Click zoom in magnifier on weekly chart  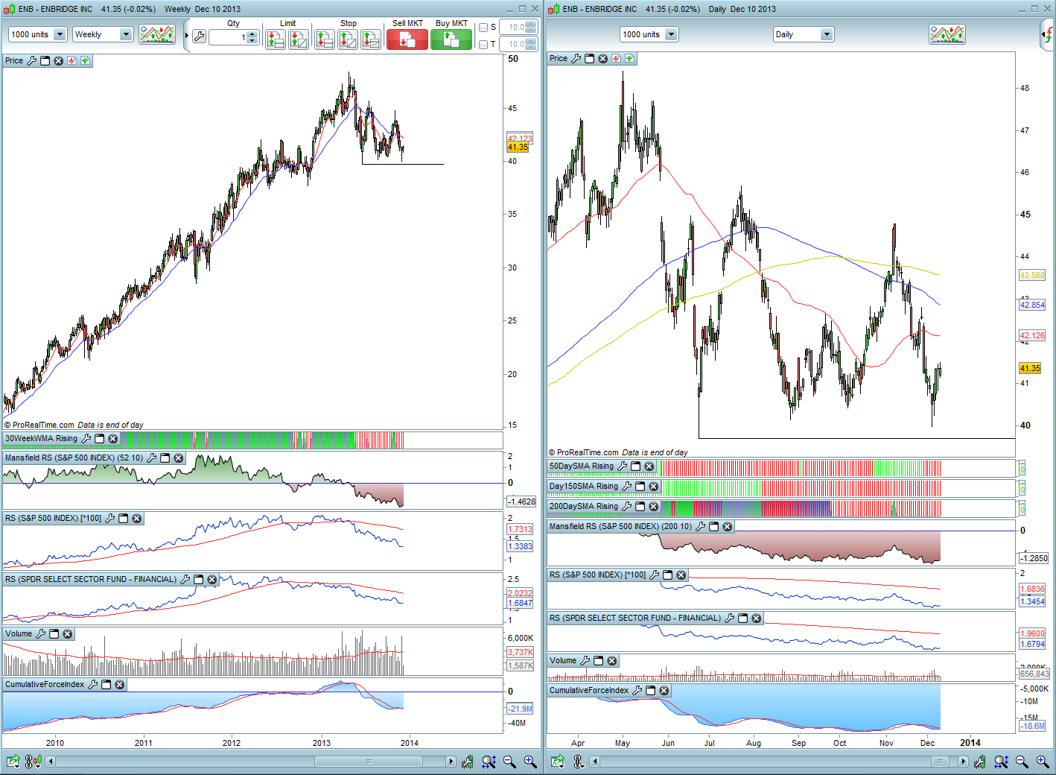pyautogui.click(x=530, y=762)
